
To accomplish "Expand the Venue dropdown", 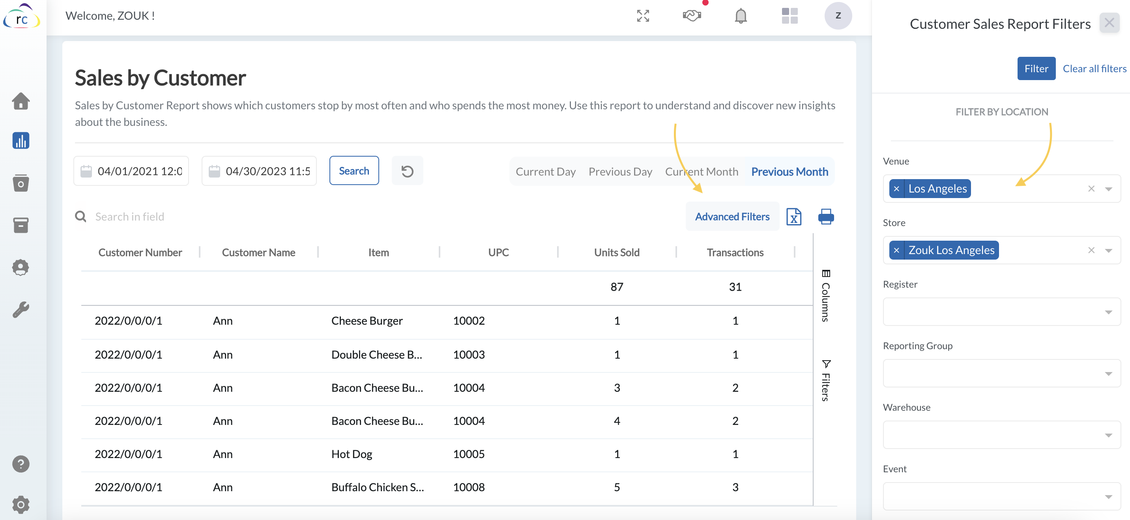I will point(1109,189).
